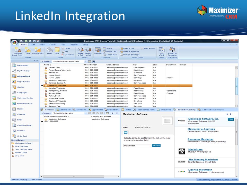The width and height of the screenshot is (247, 185).
Task: Open Maximizer e-Services link
Action: (201, 129)
